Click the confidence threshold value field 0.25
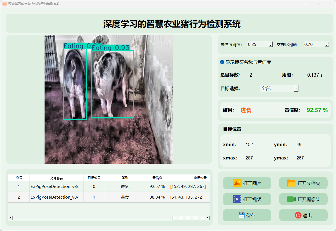This screenshot has width=336, height=231. 257,44
